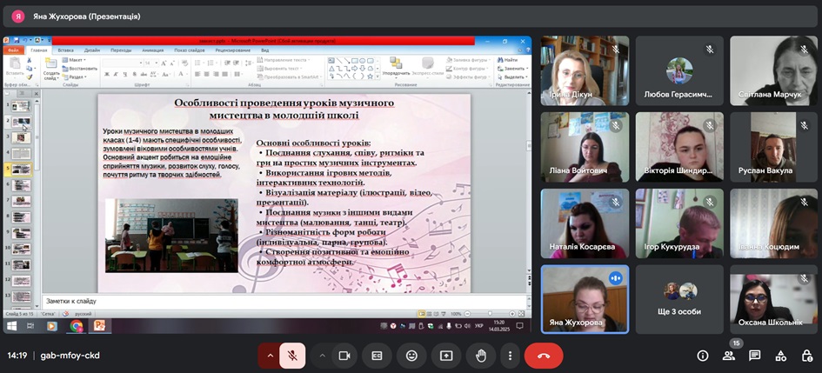Open the Windows Start button
The height and width of the screenshot is (373, 822).
(x=11, y=326)
